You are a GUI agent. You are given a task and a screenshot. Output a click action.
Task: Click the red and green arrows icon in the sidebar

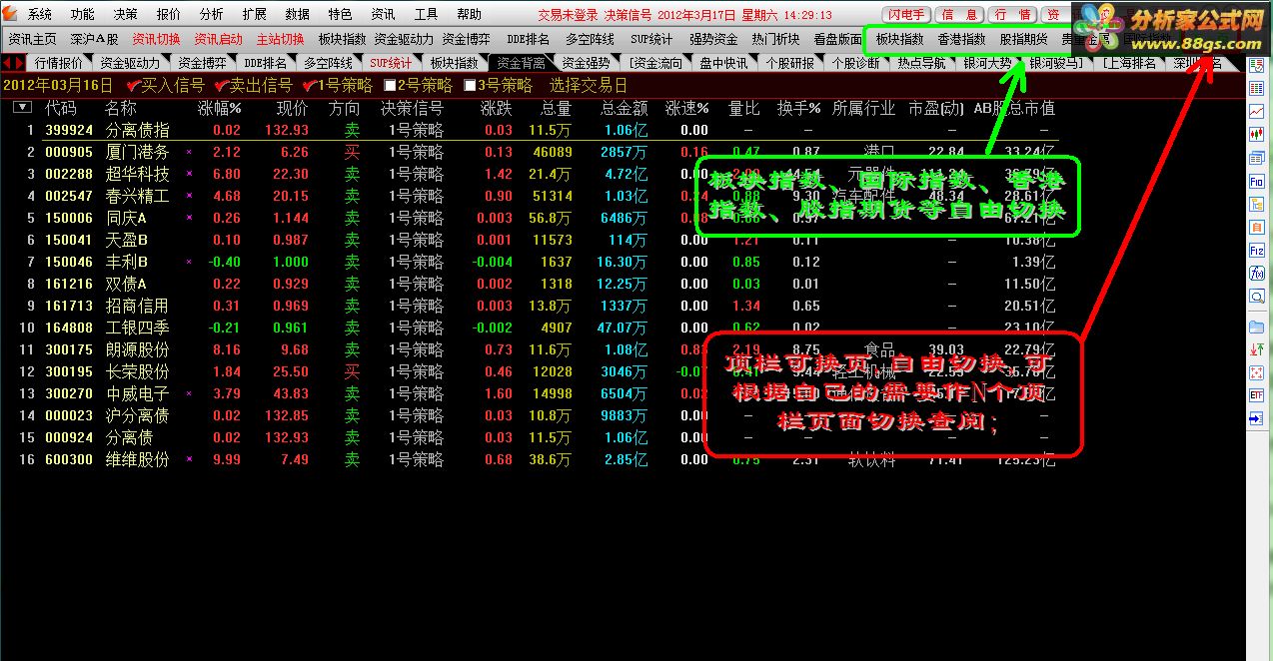click(x=1256, y=349)
